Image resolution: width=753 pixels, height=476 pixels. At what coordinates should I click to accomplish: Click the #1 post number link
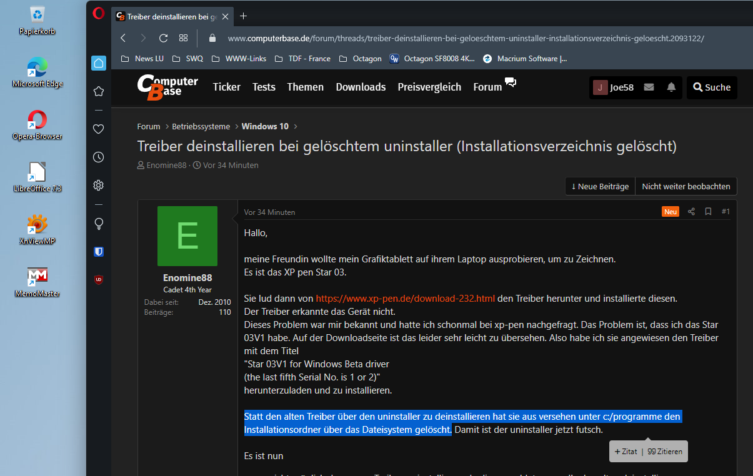coord(726,212)
